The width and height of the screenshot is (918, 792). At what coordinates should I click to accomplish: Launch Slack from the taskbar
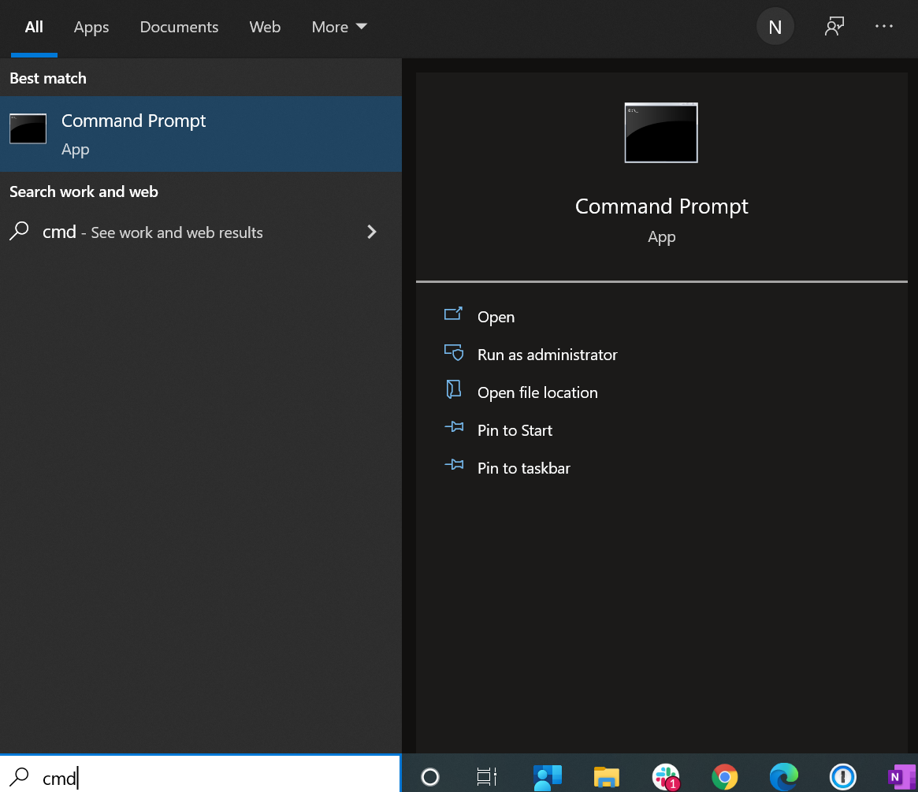[666, 776]
